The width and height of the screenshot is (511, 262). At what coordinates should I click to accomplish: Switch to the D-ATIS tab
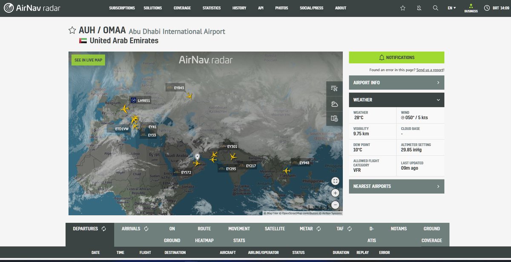click(x=372, y=234)
